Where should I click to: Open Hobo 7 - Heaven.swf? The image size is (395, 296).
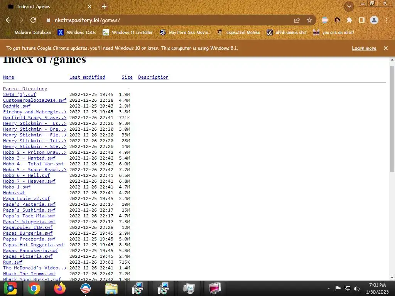click(x=29, y=181)
